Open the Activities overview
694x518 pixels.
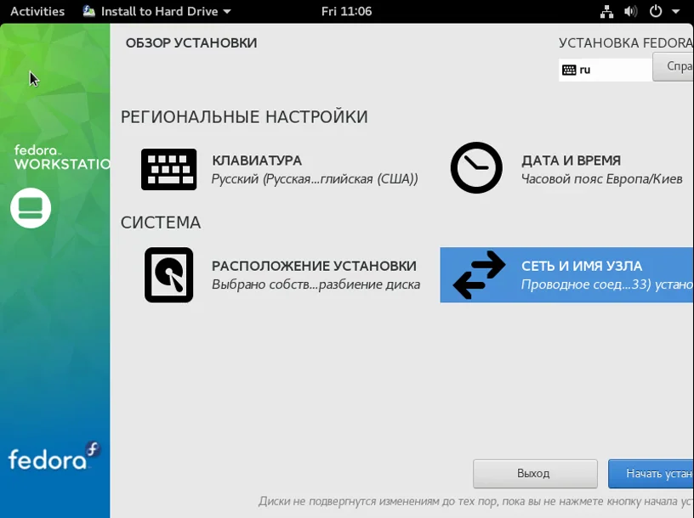coord(37,11)
